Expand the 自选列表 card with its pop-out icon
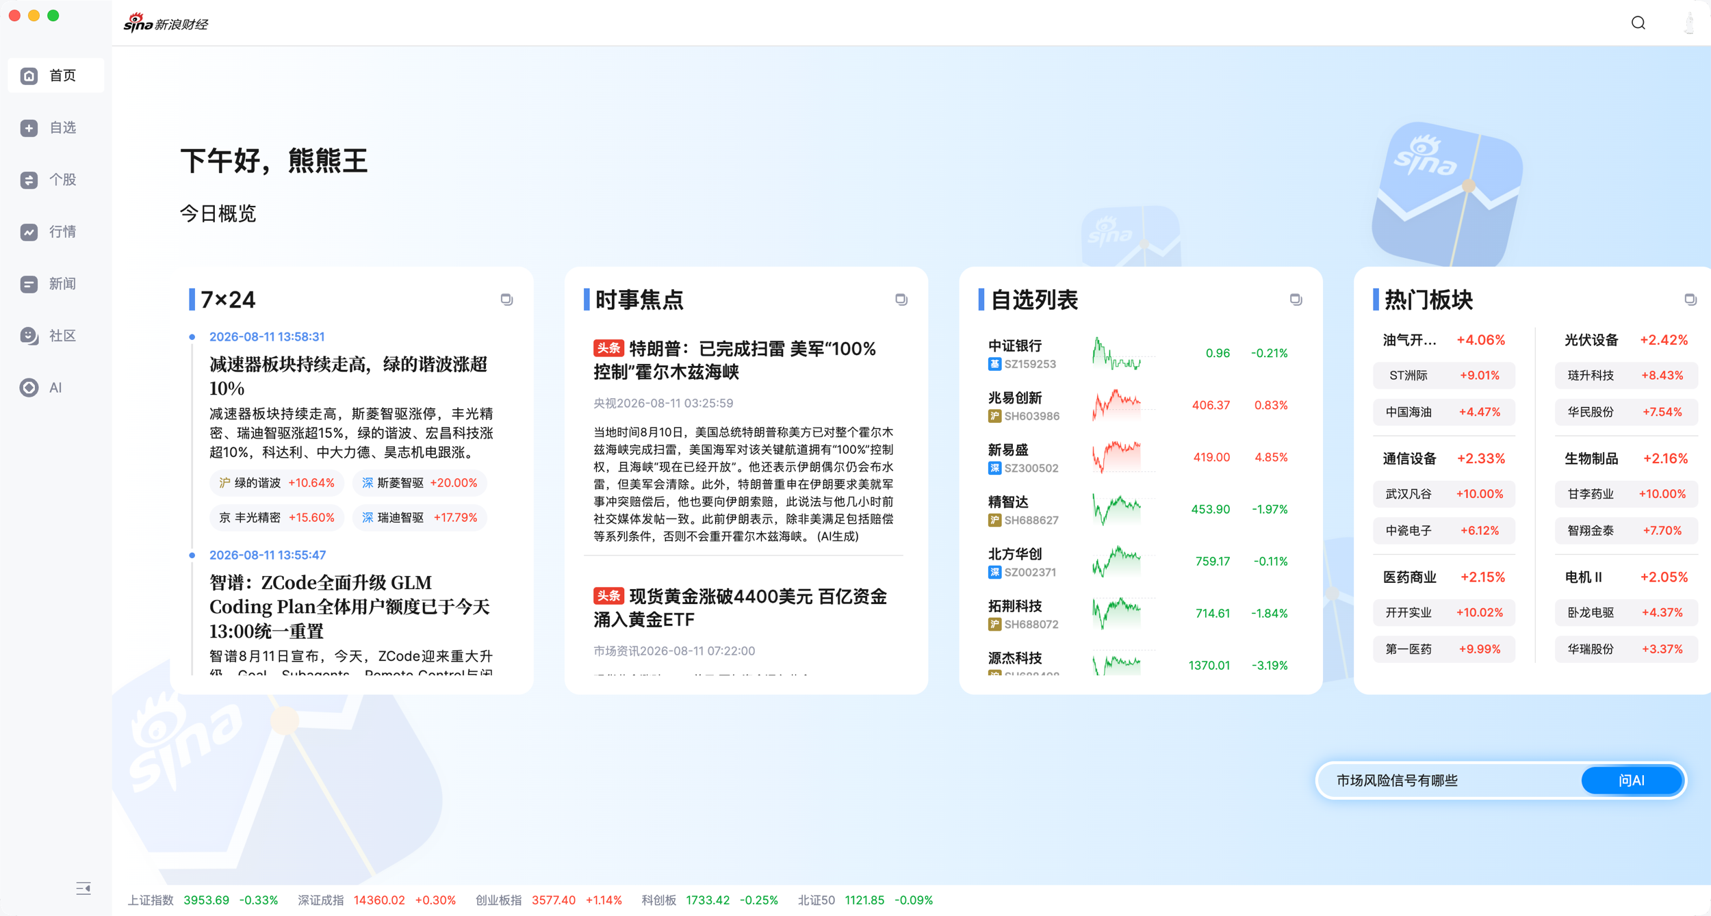This screenshot has height=916, width=1711. [1296, 300]
